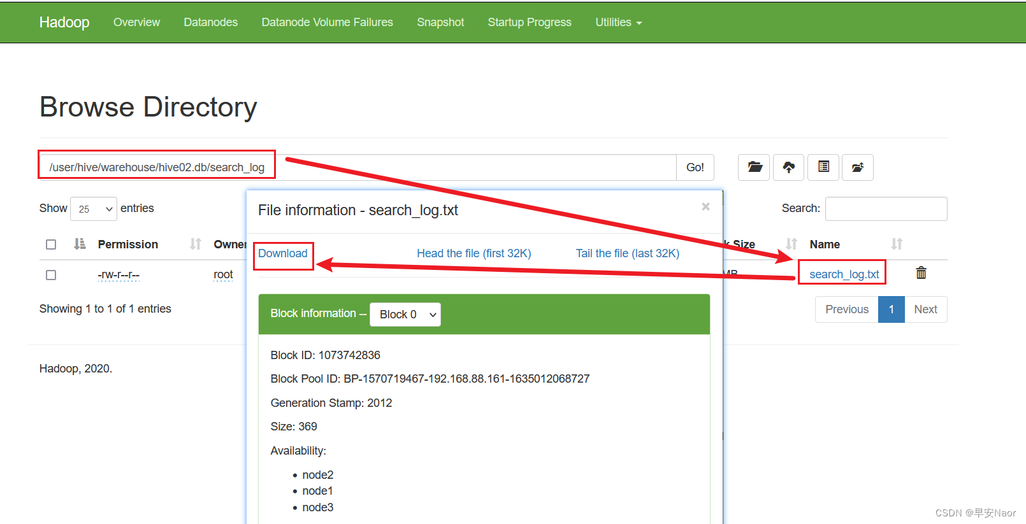The width and height of the screenshot is (1026, 524).
Task: Open the Startup Progress page
Action: tap(530, 22)
